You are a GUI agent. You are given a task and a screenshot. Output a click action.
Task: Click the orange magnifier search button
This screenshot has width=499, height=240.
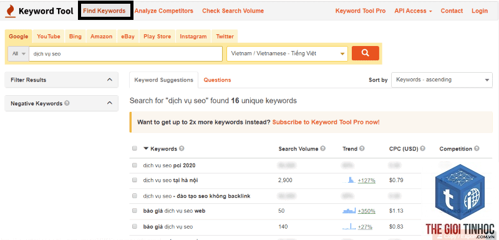tap(366, 53)
